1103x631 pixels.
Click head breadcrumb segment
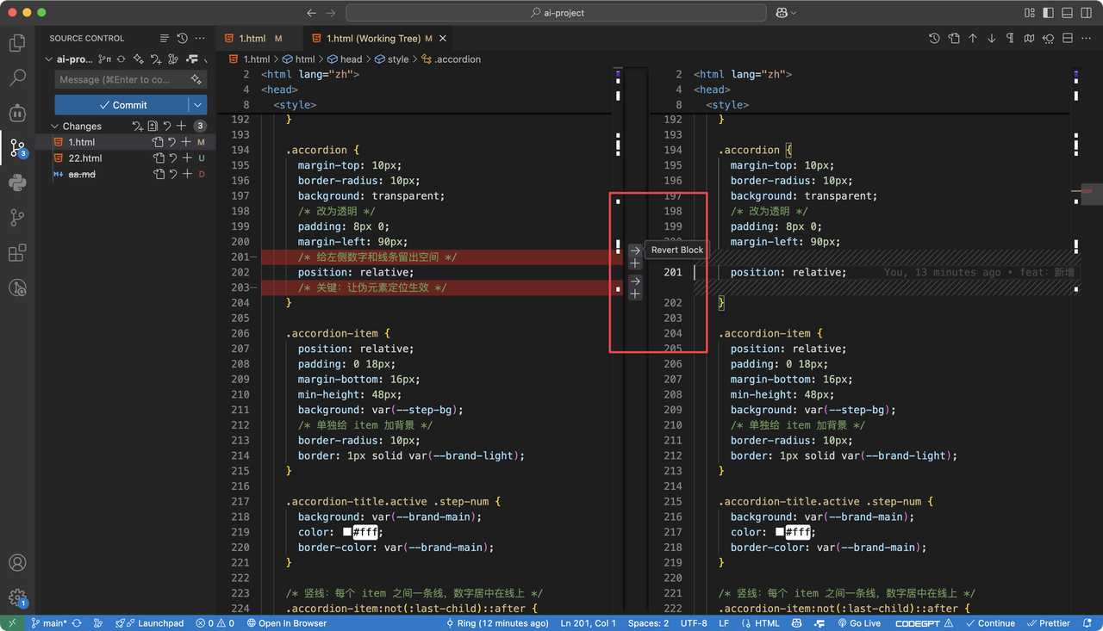[x=345, y=59]
